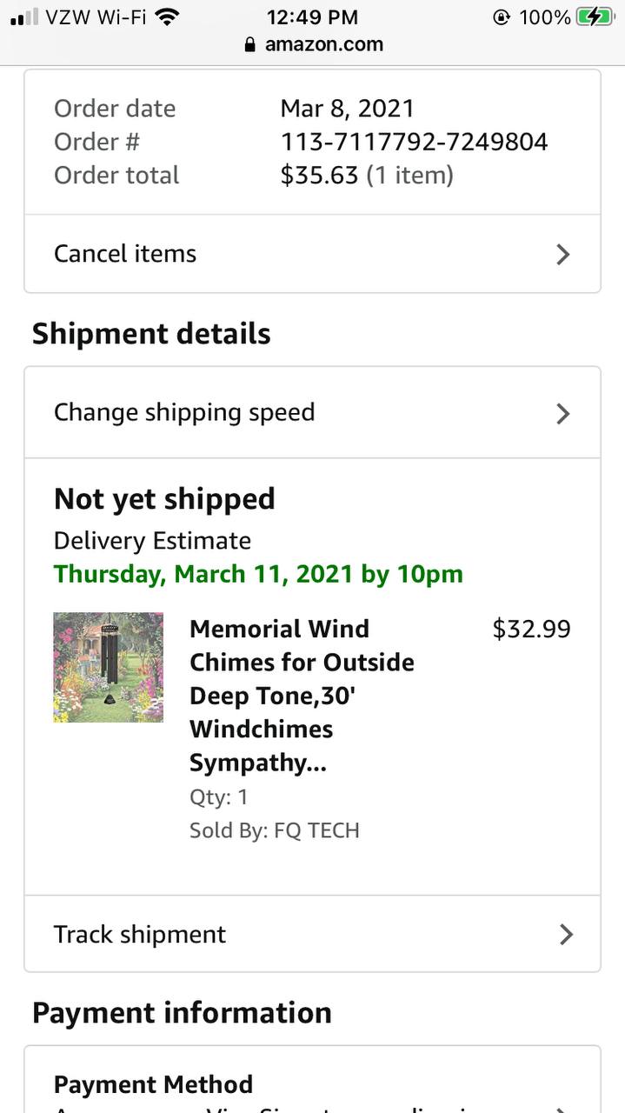Screen dimensions: 625x1113
Task: Tap the cellular signal strength icon
Action: tap(23, 17)
